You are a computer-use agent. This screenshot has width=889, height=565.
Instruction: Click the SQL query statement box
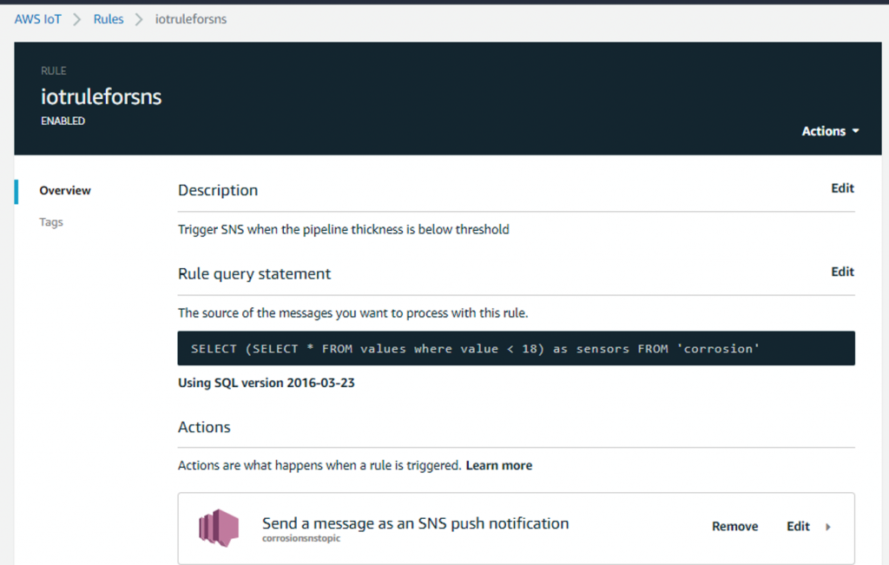click(x=516, y=349)
